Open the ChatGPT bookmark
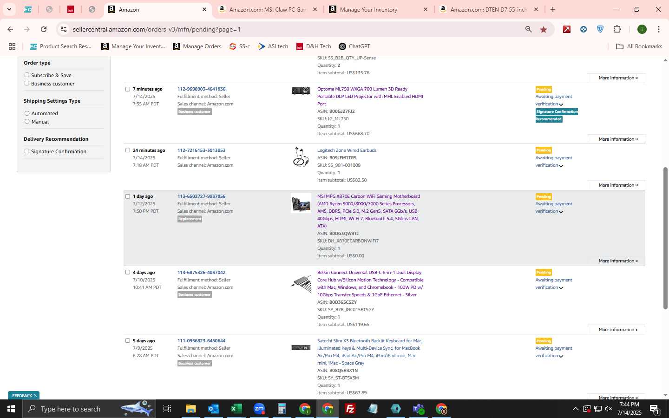The image size is (669, 418). pyautogui.click(x=354, y=46)
